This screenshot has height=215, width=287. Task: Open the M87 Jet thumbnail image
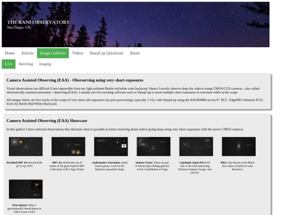tap(68, 147)
